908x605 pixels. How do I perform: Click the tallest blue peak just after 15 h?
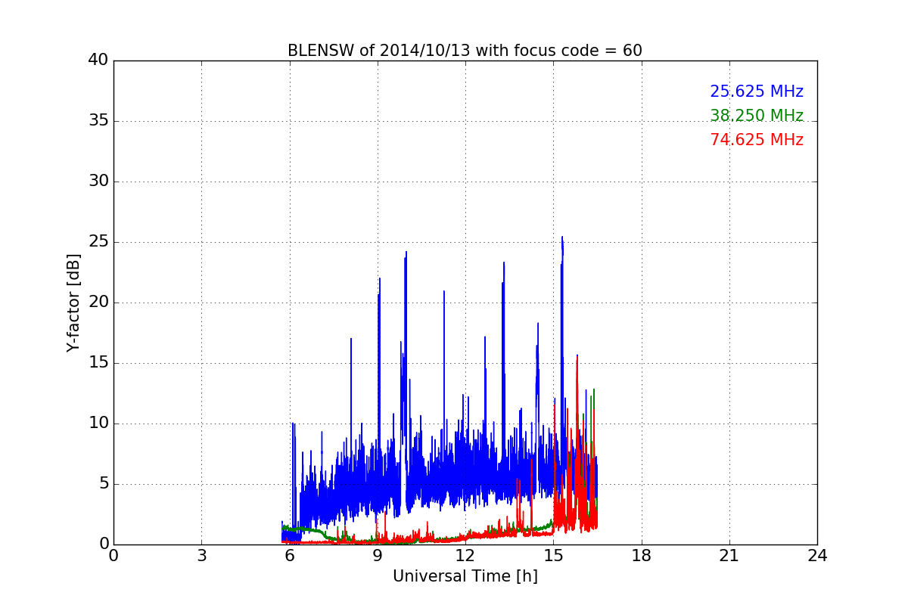562,238
